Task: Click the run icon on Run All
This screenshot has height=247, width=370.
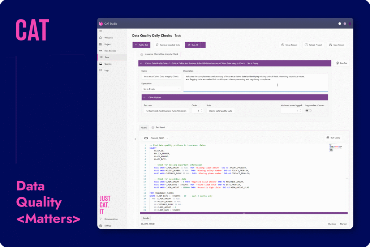Action: pos(189,45)
